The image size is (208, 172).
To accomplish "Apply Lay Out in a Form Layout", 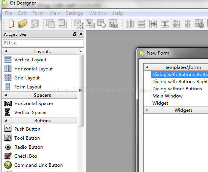I will [x=188, y=24].
